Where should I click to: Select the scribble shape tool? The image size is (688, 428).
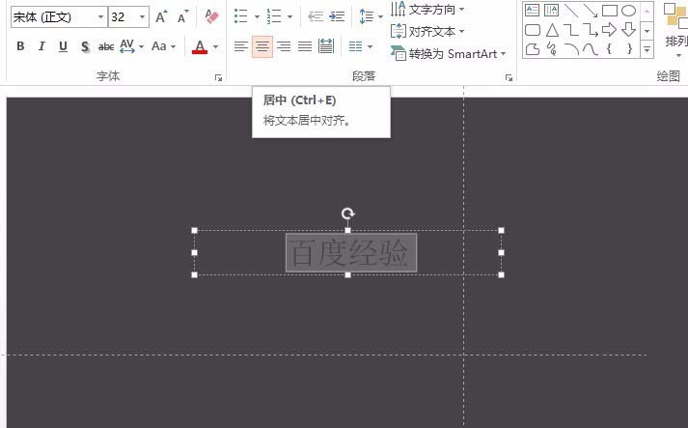(x=552, y=48)
